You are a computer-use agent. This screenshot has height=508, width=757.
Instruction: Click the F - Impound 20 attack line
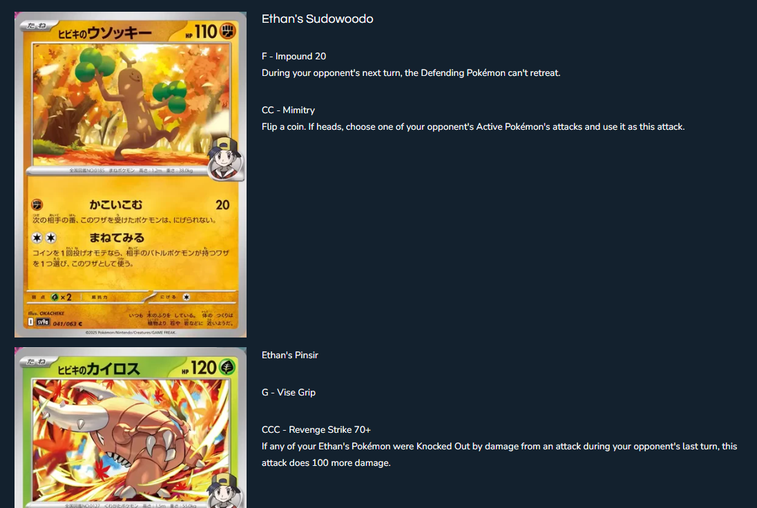coord(294,57)
